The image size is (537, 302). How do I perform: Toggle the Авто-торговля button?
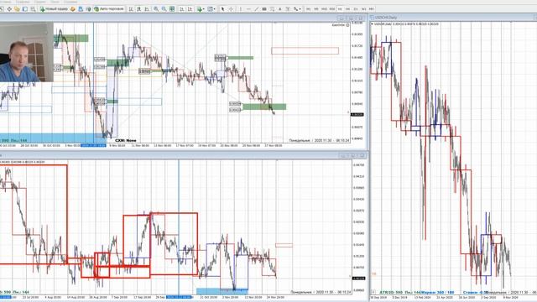109,9
